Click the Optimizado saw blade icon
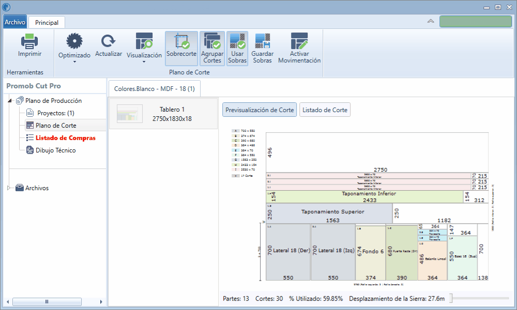The width and height of the screenshot is (517, 310). tap(74, 41)
